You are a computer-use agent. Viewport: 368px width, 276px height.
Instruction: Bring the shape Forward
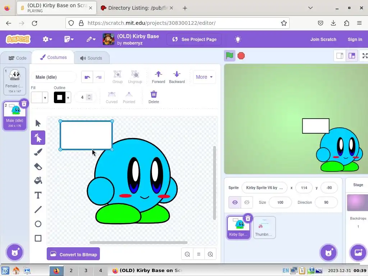(x=158, y=77)
